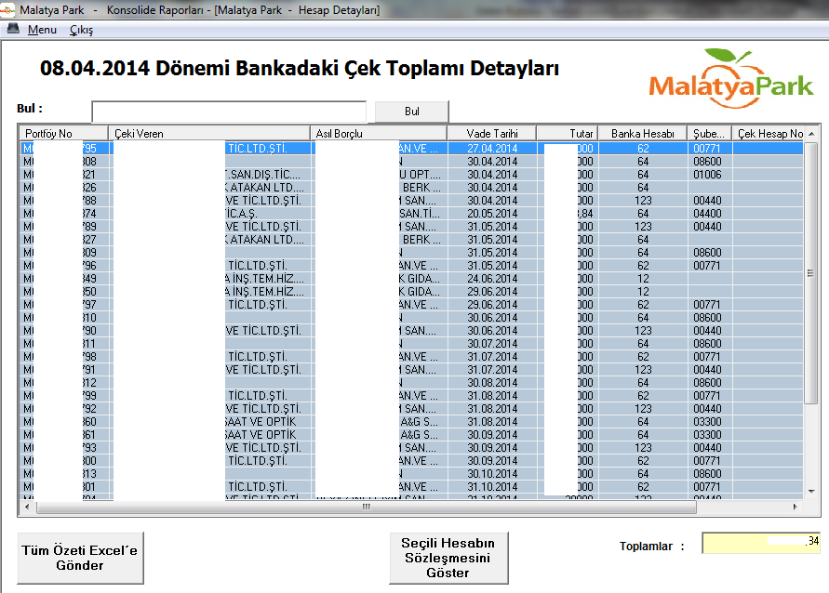Image resolution: width=829 pixels, height=593 pixels.
Task: Sort by Çek Hesap No column header
Action: pyautogui.click(x=768, y=133)
